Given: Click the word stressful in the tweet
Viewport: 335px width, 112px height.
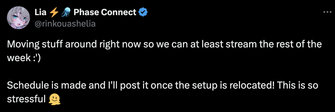Looking at the screenshot, I should click(26, 99).
